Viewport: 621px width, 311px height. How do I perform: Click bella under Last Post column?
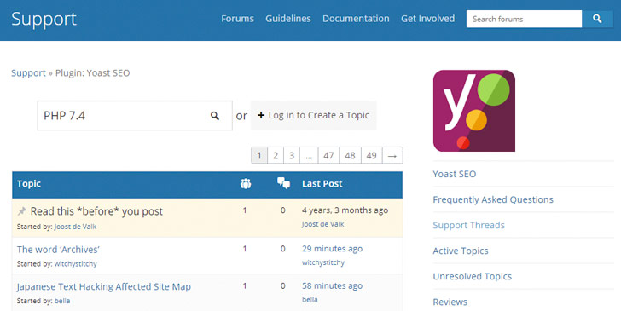[x=310, y=300]
